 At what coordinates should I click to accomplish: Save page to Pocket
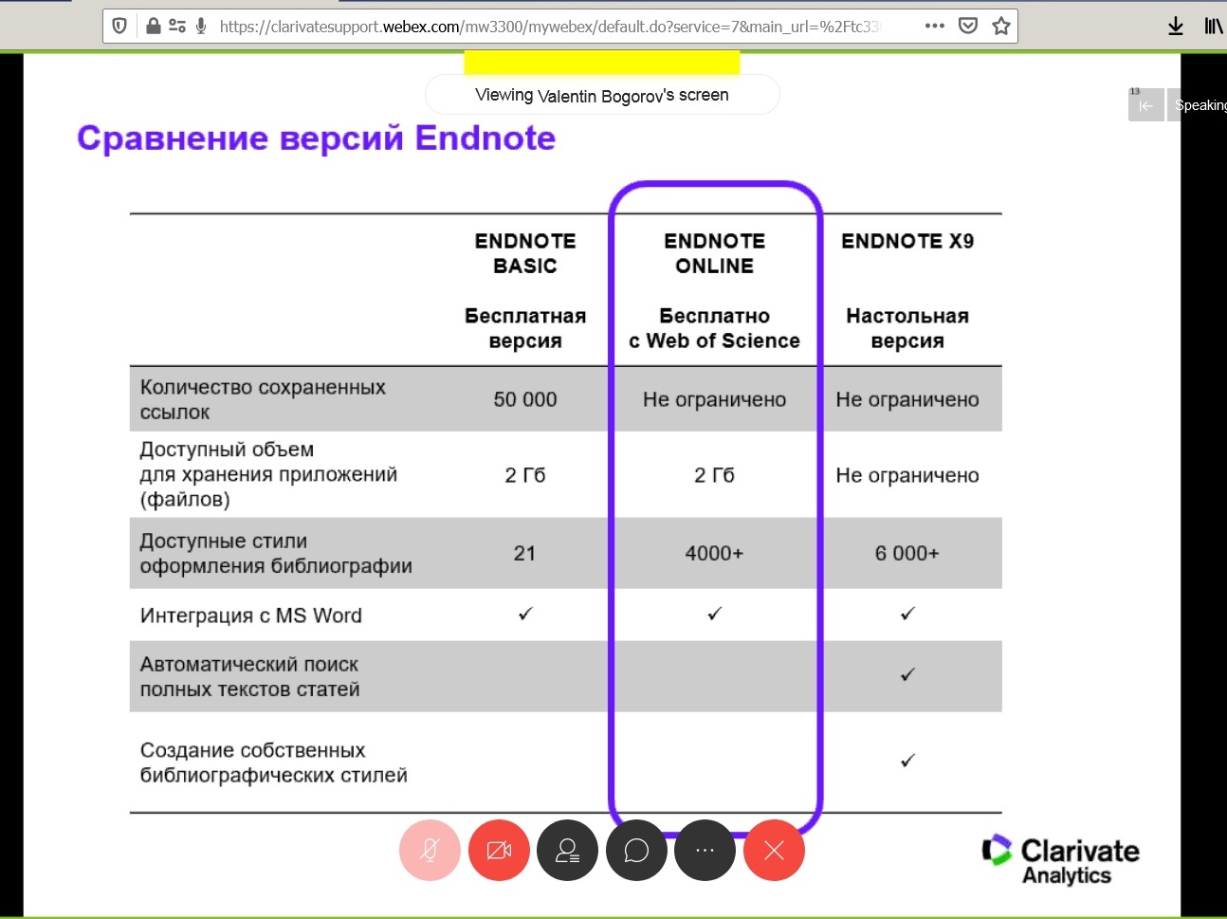coord(968,27)
